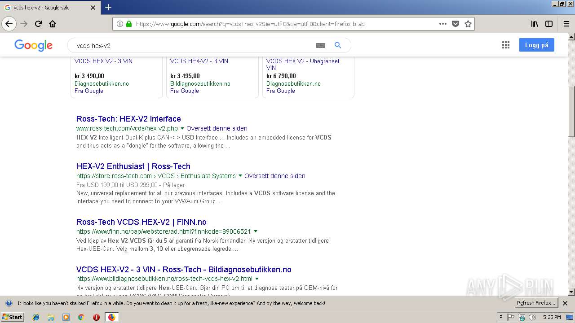Select the vcds hex-v2 Google tab

point(49,8)
